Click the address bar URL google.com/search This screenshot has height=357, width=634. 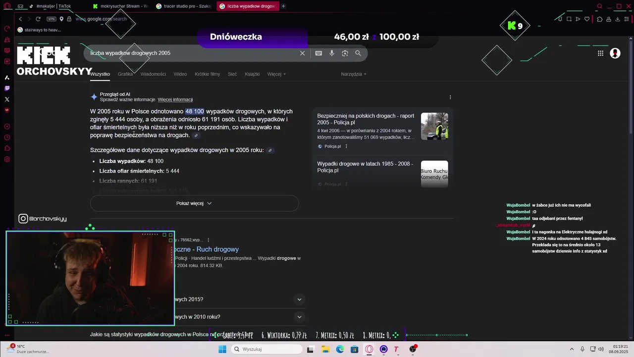[x=101, y=19]
